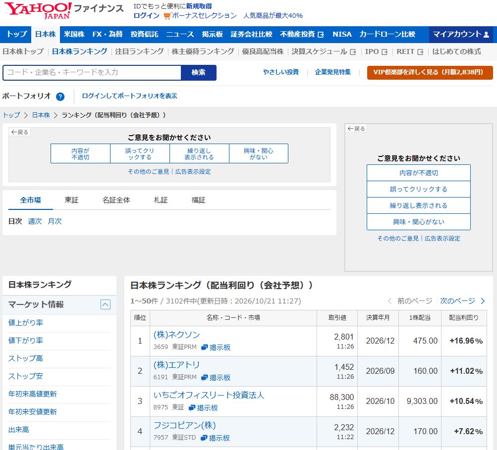Open the ニュース nav tab
497x450 pixels.
tap(180, 34)
